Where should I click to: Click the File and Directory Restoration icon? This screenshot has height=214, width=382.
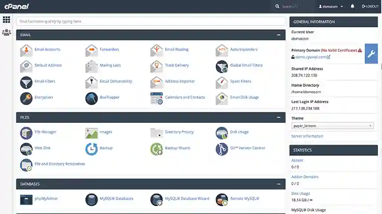click(x=26, y=165)
